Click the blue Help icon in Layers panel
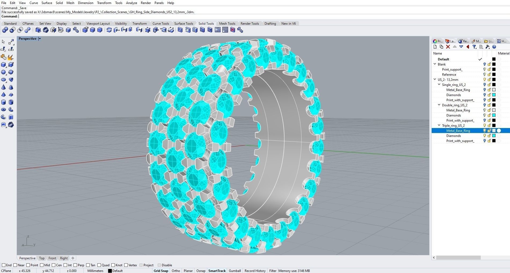510x273 pixels. (x=494, y=47)
